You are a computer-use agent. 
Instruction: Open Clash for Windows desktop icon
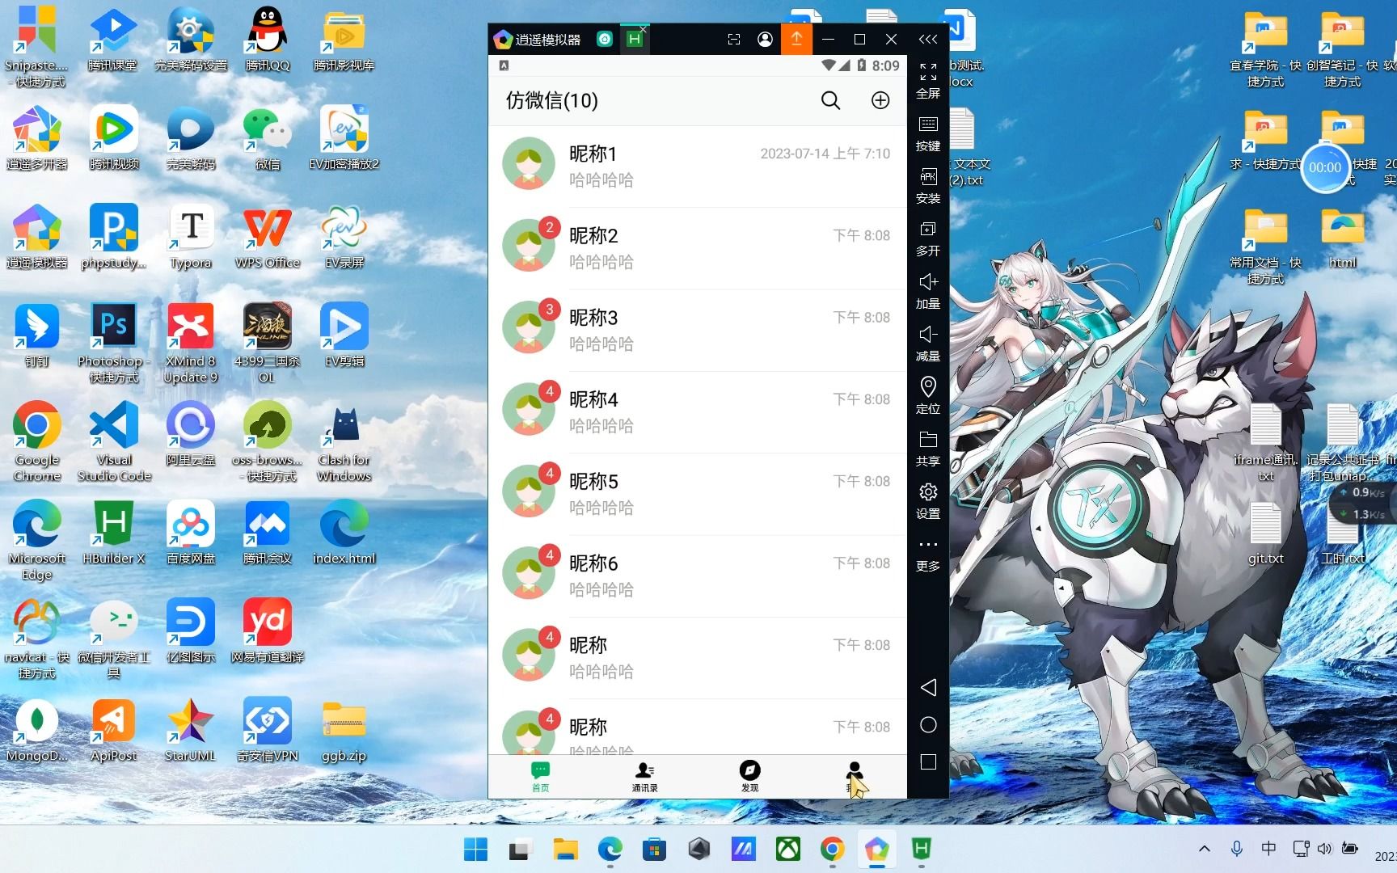(x=344, y=442)
